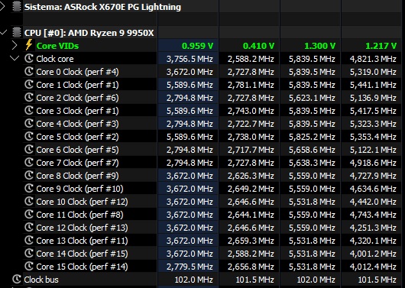
Task: Select Core 1 Clock (perf #1) label
Action: 77,85
